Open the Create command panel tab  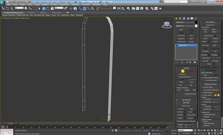coord(177,18)
